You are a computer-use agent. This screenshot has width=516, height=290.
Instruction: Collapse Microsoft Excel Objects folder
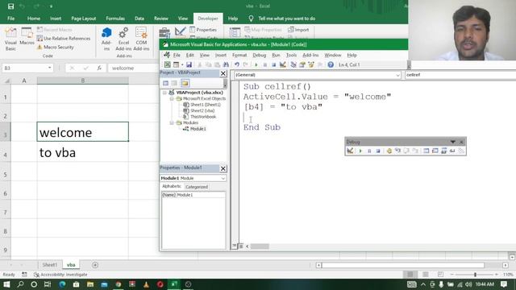click(172, 98)
